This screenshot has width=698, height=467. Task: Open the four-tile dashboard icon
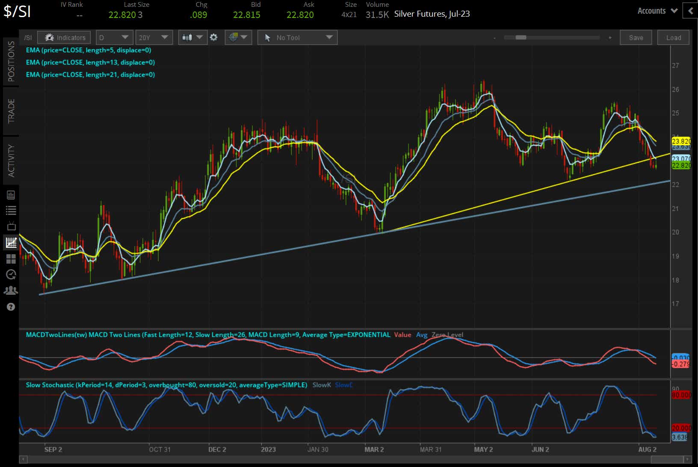point(11,259)
